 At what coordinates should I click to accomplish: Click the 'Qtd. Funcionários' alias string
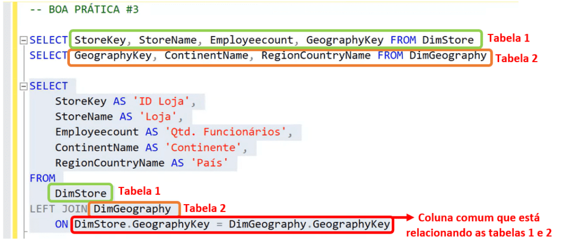coord(225,132)
